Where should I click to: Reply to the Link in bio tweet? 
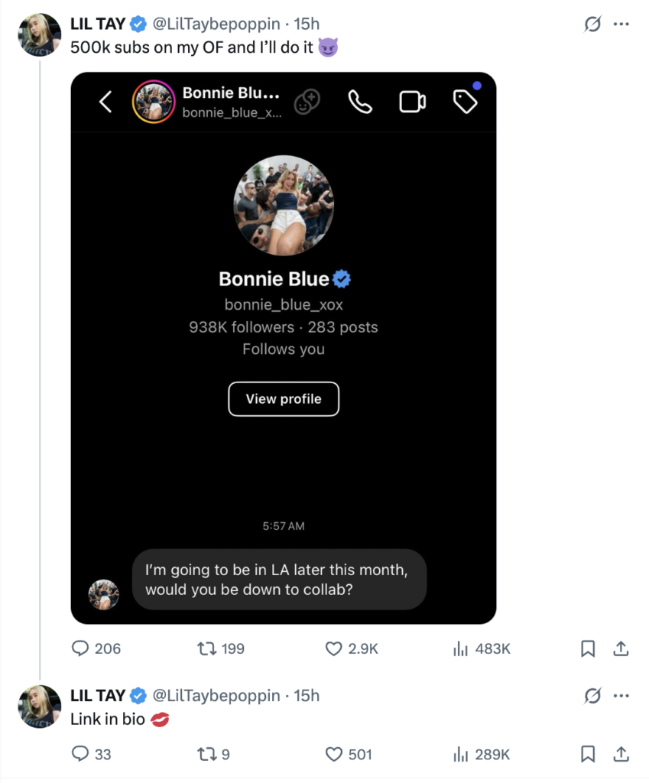click(x=82, y=754)
